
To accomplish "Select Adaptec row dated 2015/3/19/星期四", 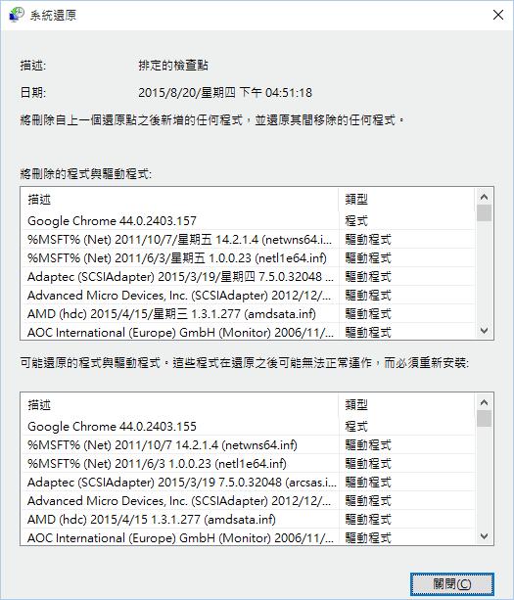I will coord(248,277).
